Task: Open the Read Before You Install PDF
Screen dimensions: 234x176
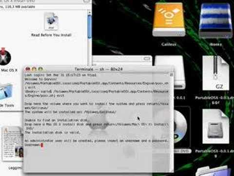Action: 51,22
